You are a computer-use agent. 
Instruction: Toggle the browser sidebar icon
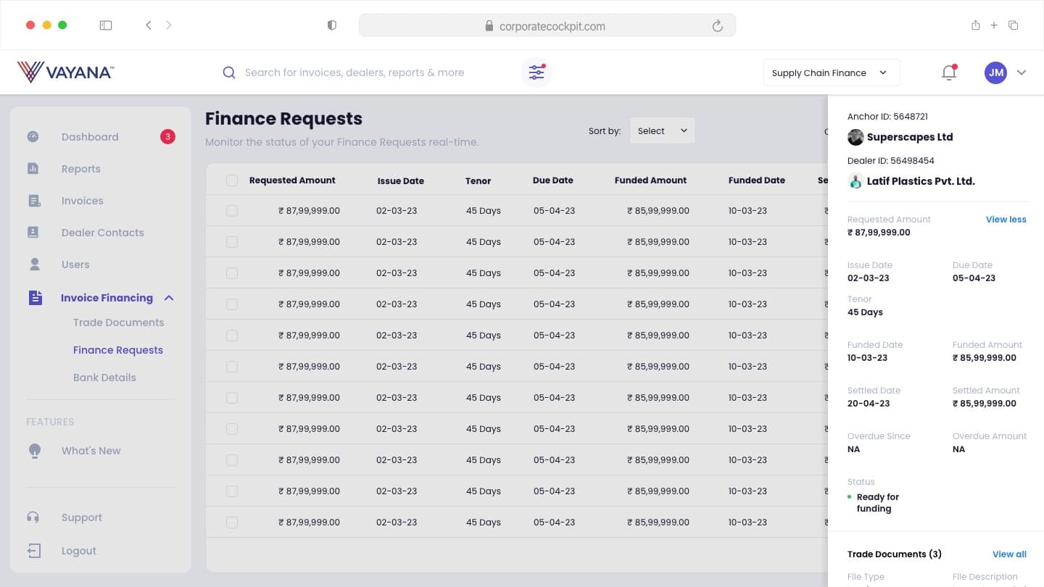click(x=106, y=25)
